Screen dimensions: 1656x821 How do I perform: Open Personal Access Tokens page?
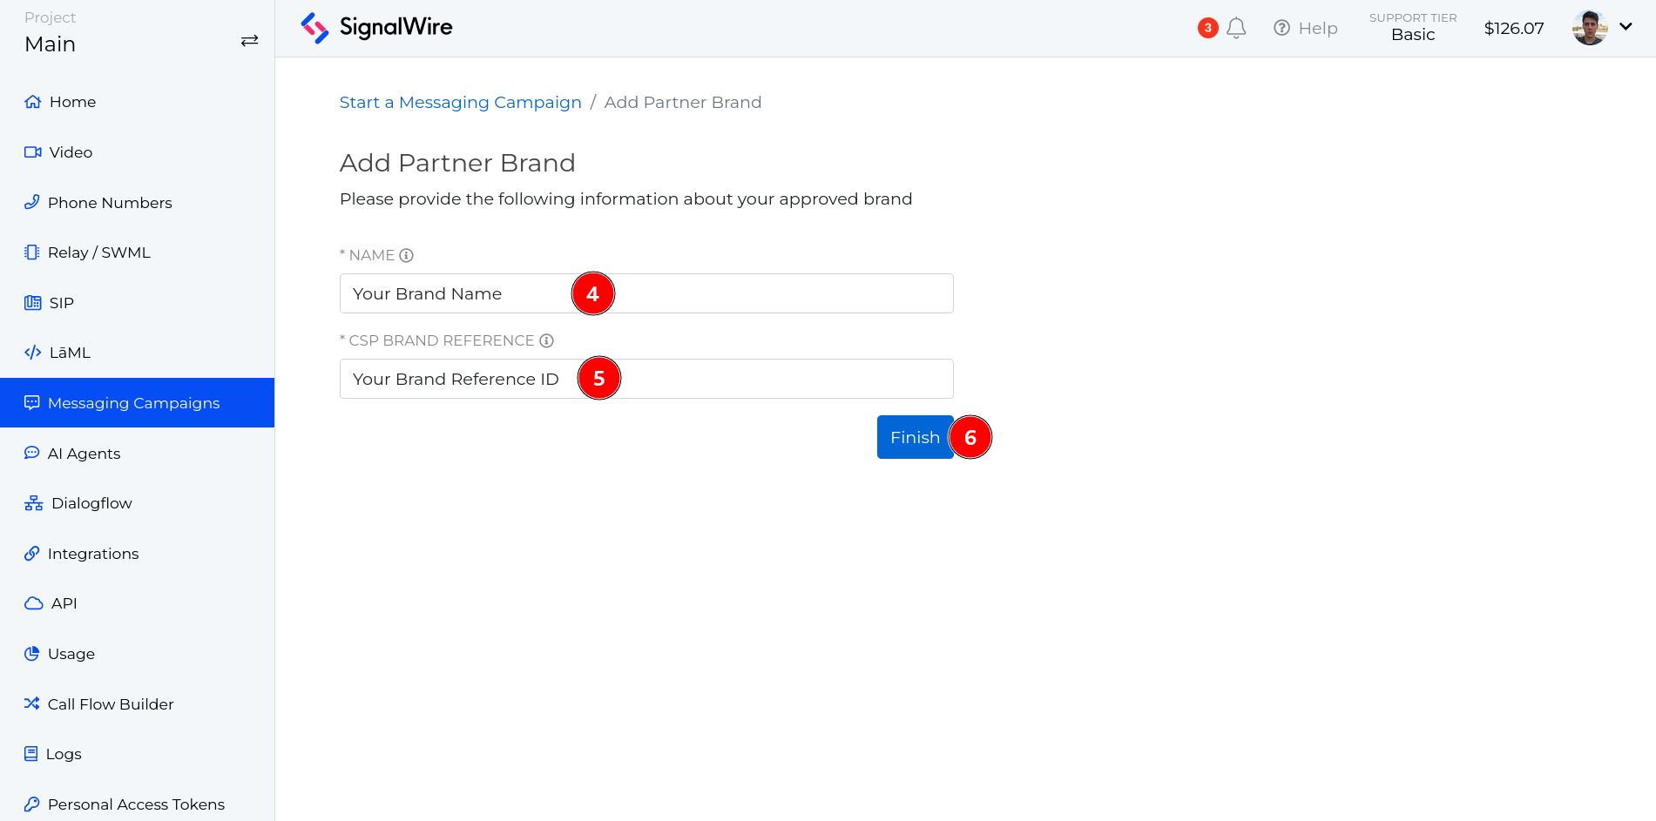tap(136, 804)
